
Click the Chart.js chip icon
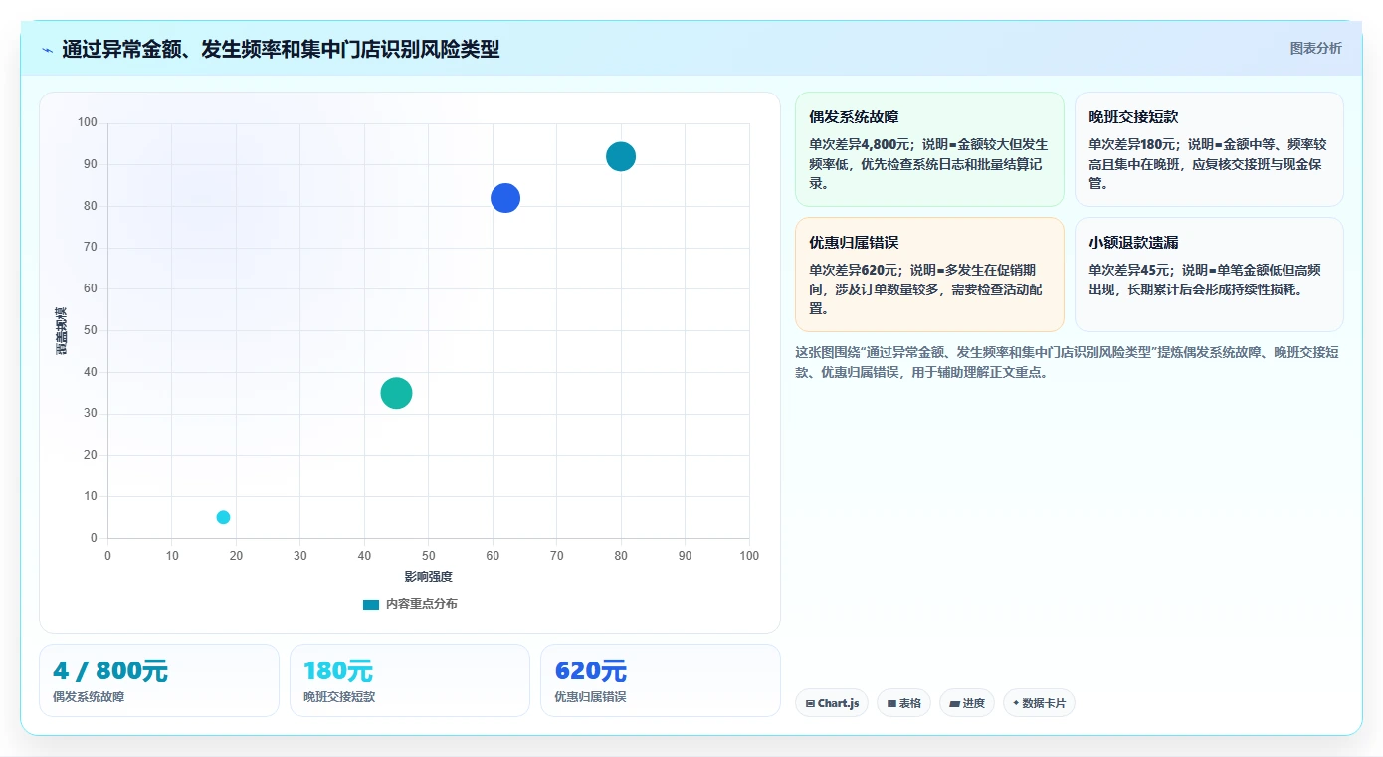(810, 704)
